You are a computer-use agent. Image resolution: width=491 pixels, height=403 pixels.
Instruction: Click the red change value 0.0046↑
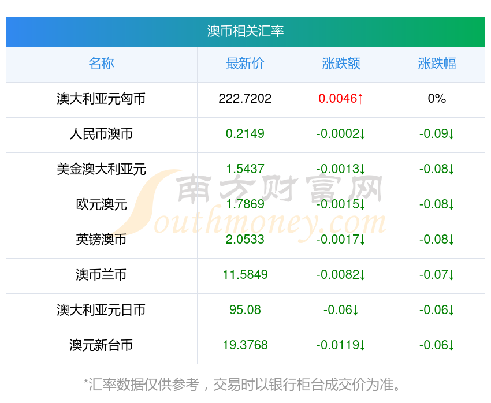point(341,99)
